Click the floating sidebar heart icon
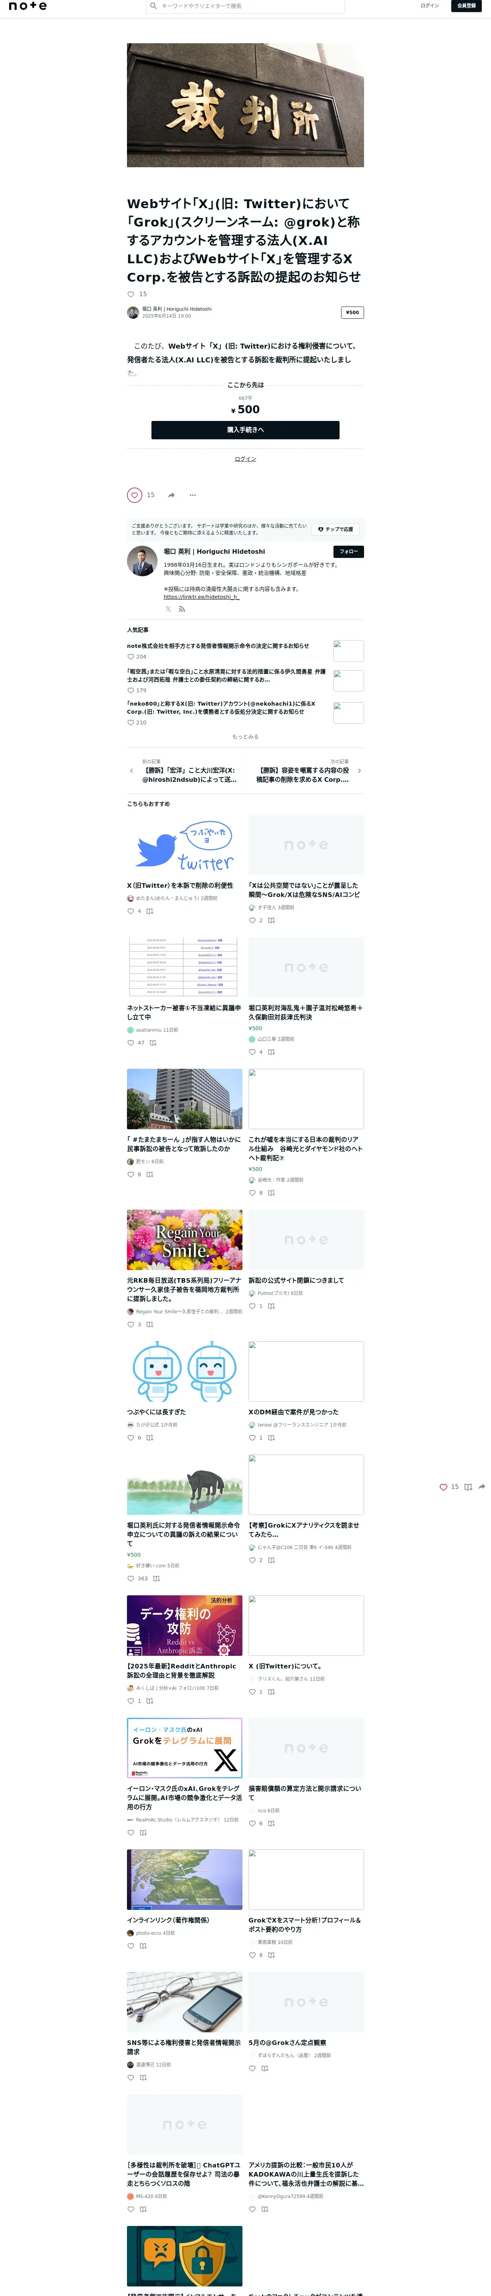 click(x=443, y=1487)
